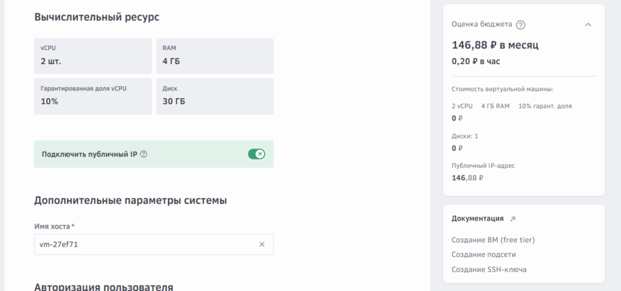Viewport: 621px width, 291px height.
Task: Click Публичный IP-адрес cost line
Action: click(x=483, y=166)
